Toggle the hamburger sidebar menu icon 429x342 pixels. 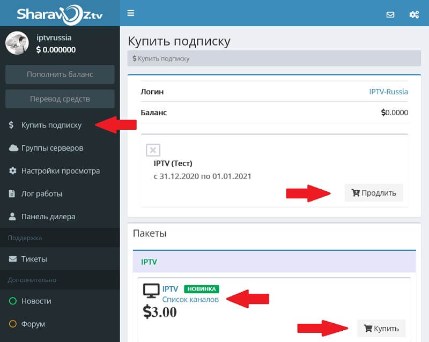pyautogui.click(x=131, y=13)
